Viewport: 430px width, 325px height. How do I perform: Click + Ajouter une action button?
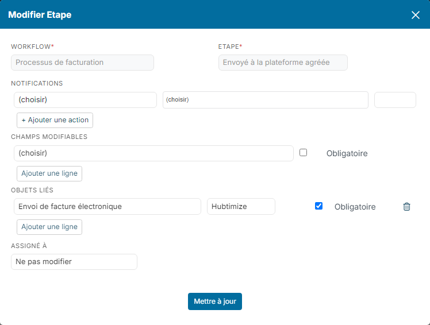55,121
